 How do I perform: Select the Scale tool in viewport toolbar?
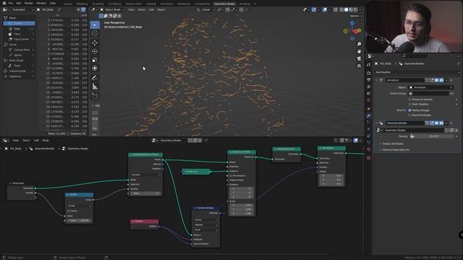tap(95, 60)
